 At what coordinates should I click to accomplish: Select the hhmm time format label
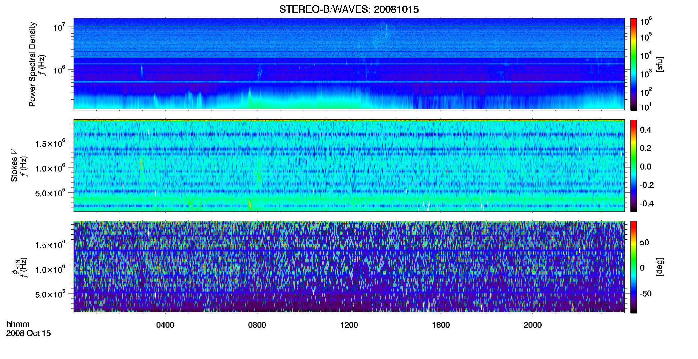(x=18, y=324)
